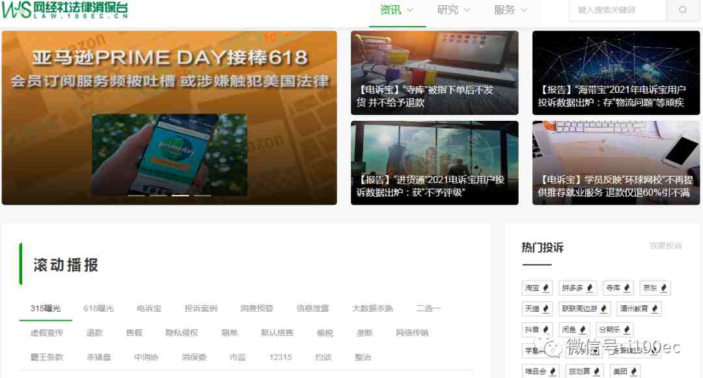This screenshot has width=703, height=378.
Task: Click the flame icon beside 闲鱼
Action: click(583, 330)
